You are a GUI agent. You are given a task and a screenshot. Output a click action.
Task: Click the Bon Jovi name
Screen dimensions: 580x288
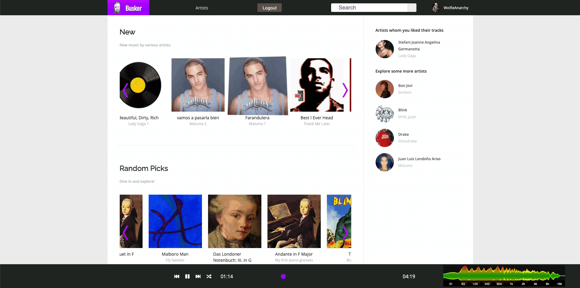405,86
